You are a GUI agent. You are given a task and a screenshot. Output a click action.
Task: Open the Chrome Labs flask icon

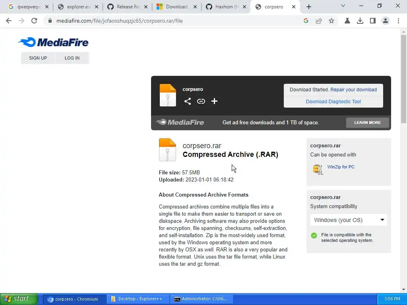347,21
